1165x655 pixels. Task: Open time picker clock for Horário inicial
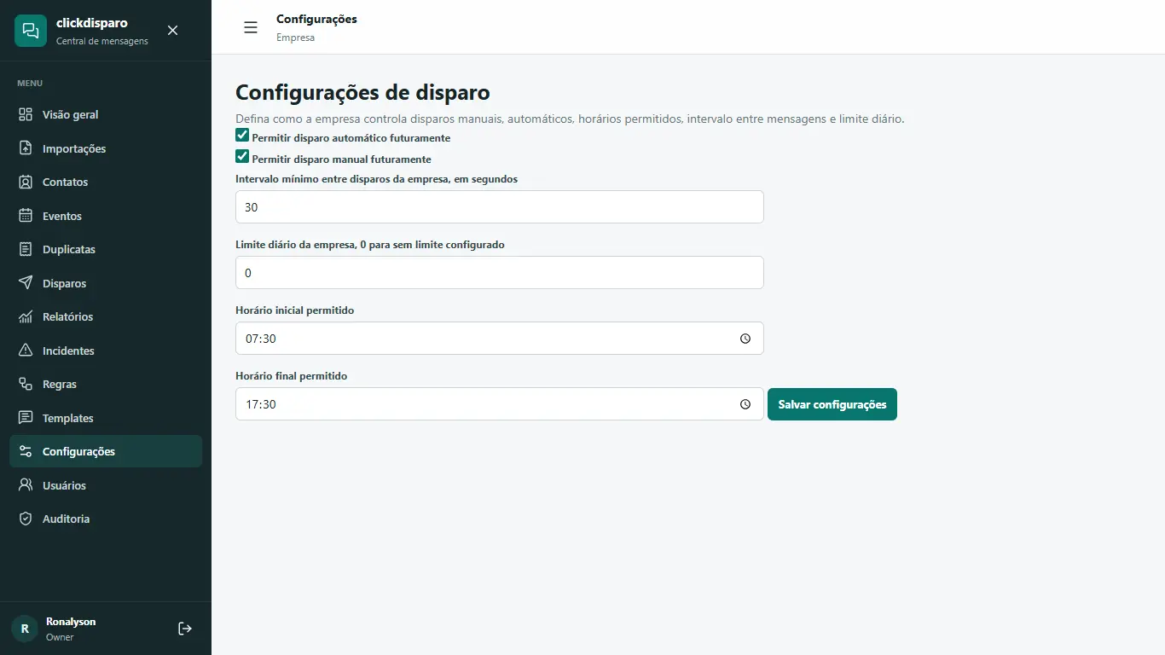click(x=745, y=339)
